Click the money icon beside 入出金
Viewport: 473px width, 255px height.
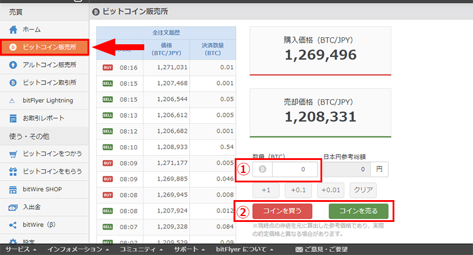coord(13,207)
